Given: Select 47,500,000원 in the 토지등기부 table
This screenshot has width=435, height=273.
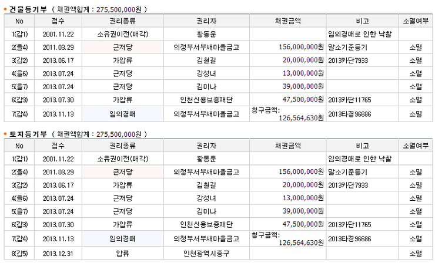Looking at the screenshot, I should tap(303, 224).
